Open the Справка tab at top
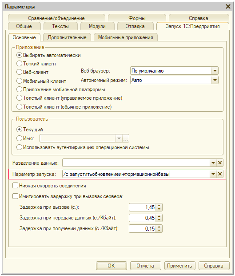 [x=199, y=18]
